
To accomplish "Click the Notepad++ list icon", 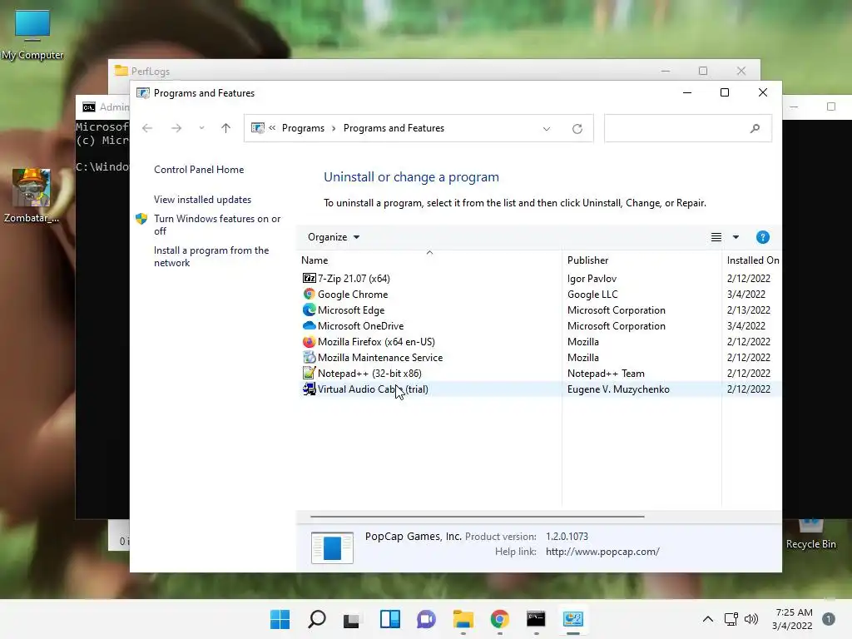I will (x=310, y=373).
